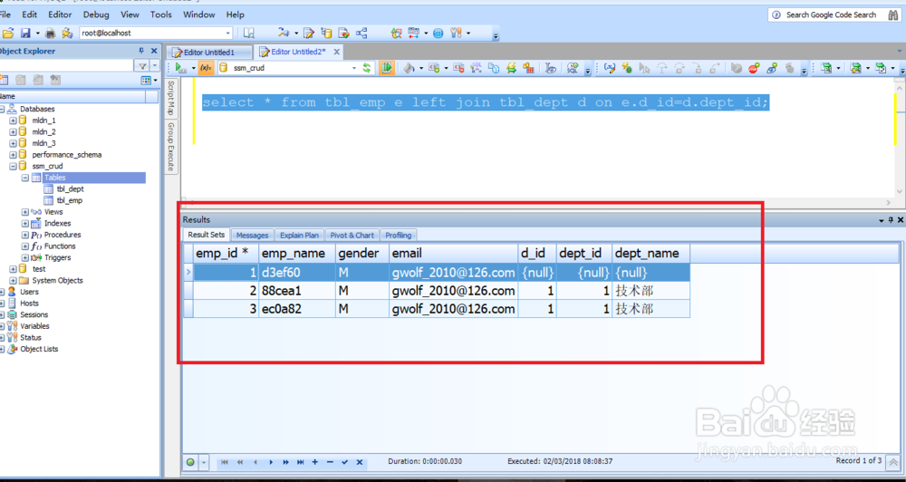Expand the Views node
The height and width of the screenshot is (482, 906).
click(24, 212)
